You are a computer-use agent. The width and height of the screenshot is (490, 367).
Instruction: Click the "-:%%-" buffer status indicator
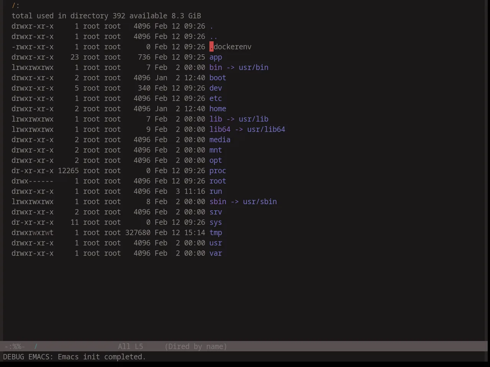tap(15, 346)
